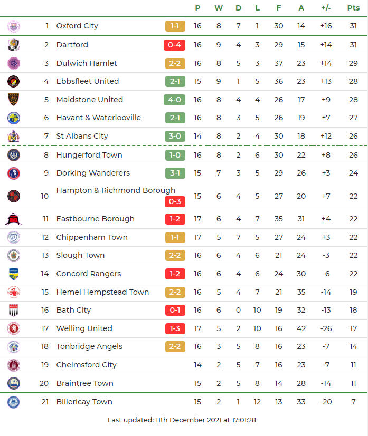Click the Concord Rangers club crest
Image resolution: width=368 pixels, height=436 pixels.
coord(14,274)
